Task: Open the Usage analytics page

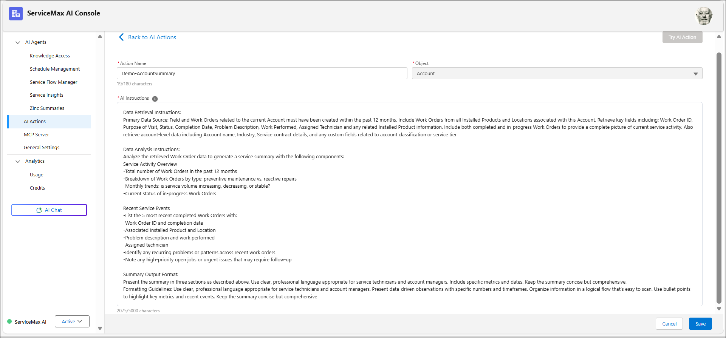Action: 37,175
